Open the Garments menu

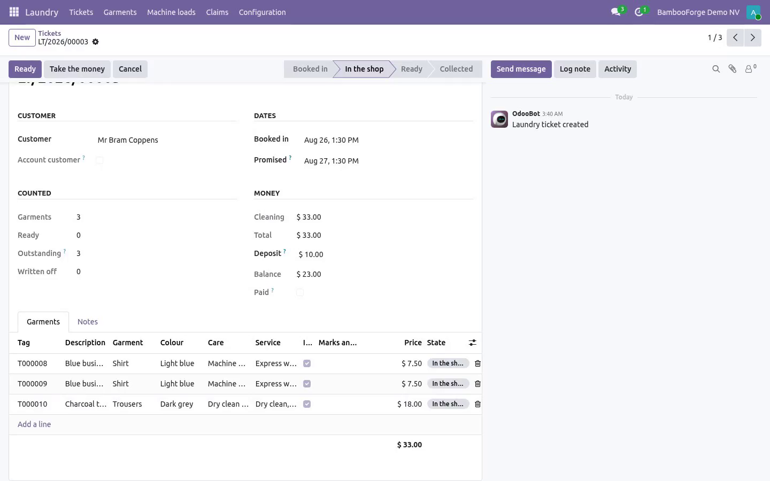[x=120, y=12]
